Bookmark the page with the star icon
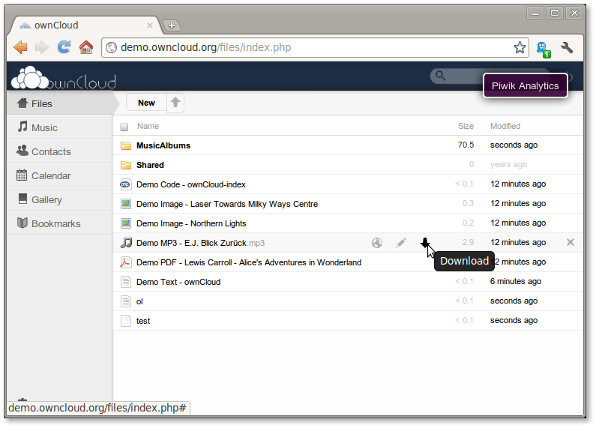 click(x=520, y=47)
